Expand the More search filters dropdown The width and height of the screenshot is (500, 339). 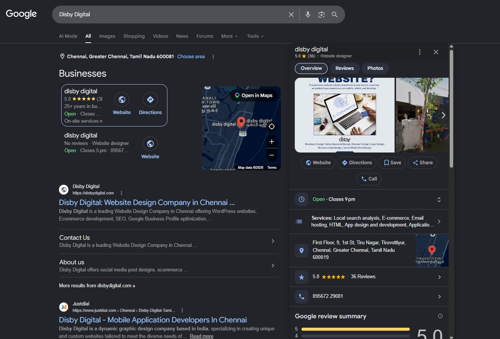229,36
